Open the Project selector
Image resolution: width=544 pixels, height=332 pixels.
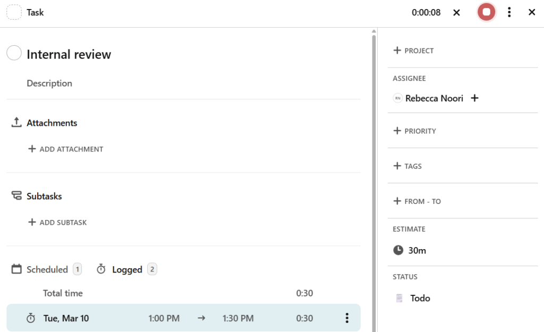pyautogui.click(x=414, y=50)
